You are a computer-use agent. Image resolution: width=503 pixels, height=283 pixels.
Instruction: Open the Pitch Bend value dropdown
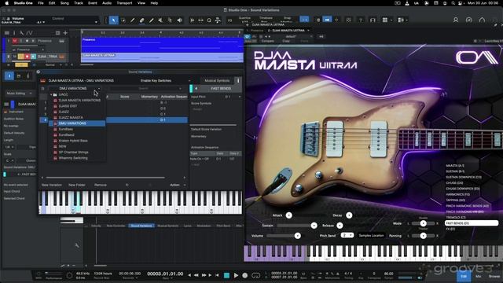347,235
